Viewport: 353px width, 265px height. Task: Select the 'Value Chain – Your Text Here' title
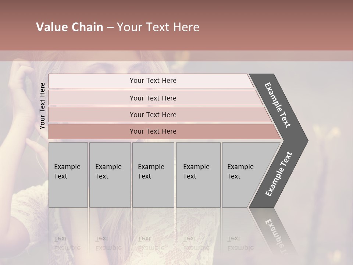[x=118, y=27]
